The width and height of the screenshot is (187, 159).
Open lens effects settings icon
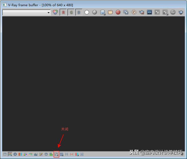(82, 154)
